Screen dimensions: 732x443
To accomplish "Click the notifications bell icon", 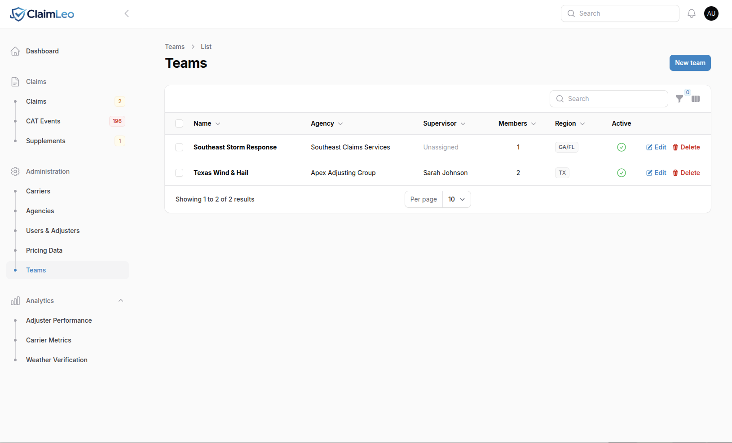I will (692, 13).
